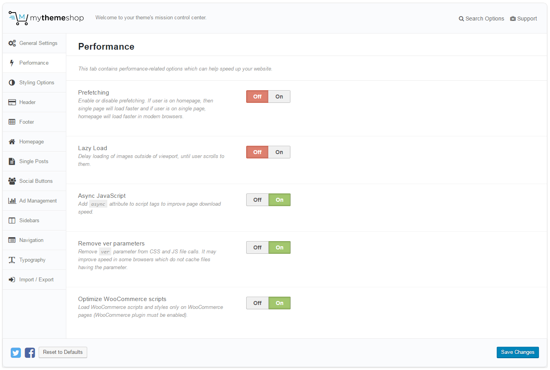
Task: Open the Header settings tab
Action: 27,102
